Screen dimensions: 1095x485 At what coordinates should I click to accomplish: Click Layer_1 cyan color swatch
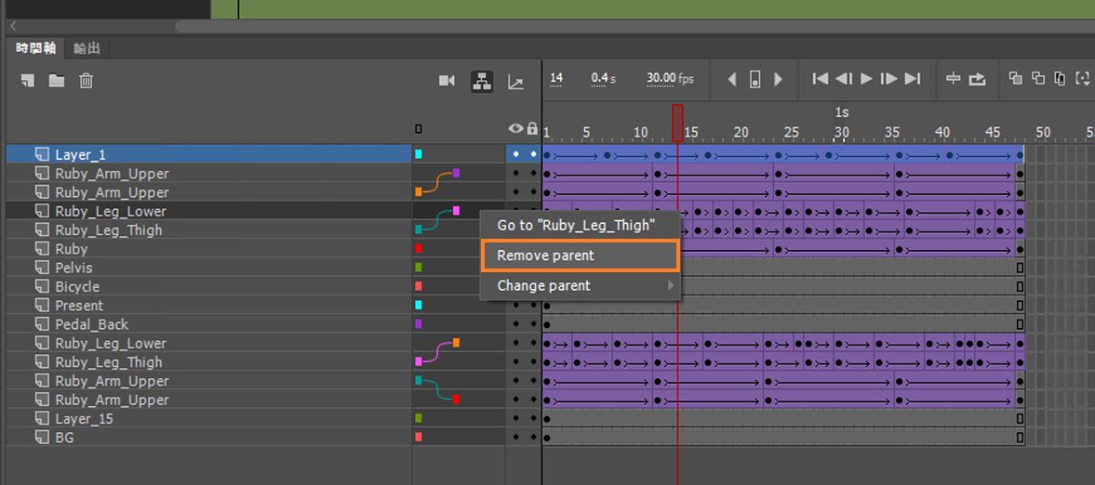(419, 154)
